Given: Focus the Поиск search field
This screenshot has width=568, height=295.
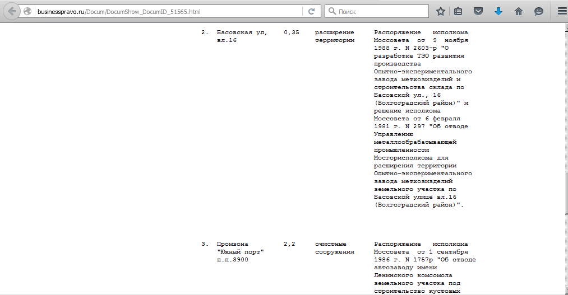Looking at the screenshot, I should 381,11.
